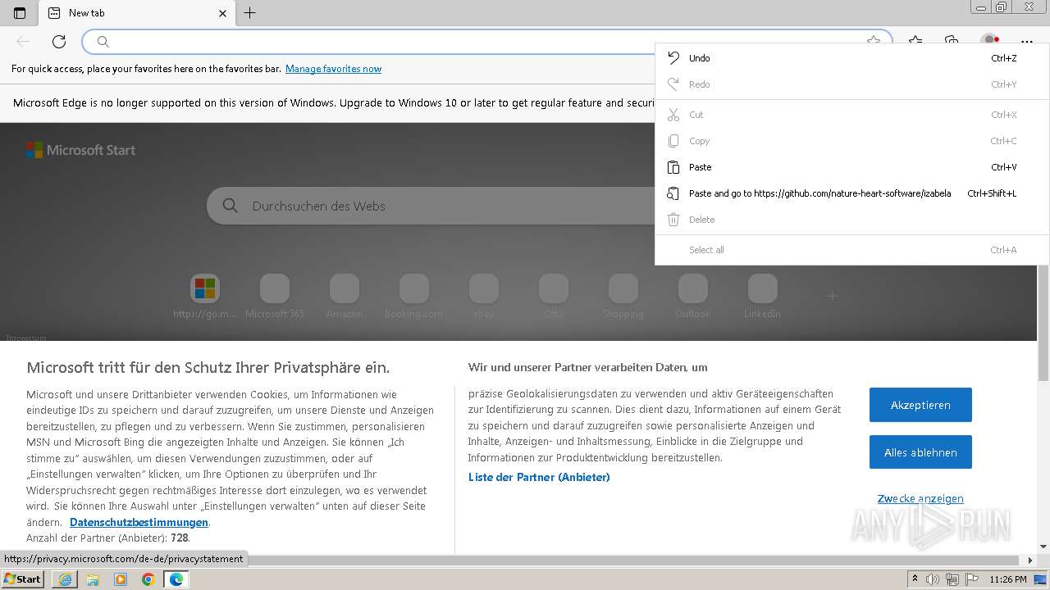1050x590 pixels.
Task: Click the Microsoft Start logo
Action: [80, 150]
